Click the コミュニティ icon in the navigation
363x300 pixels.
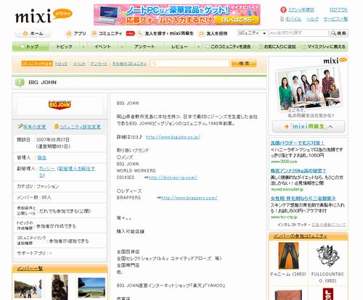coord(94,33)
